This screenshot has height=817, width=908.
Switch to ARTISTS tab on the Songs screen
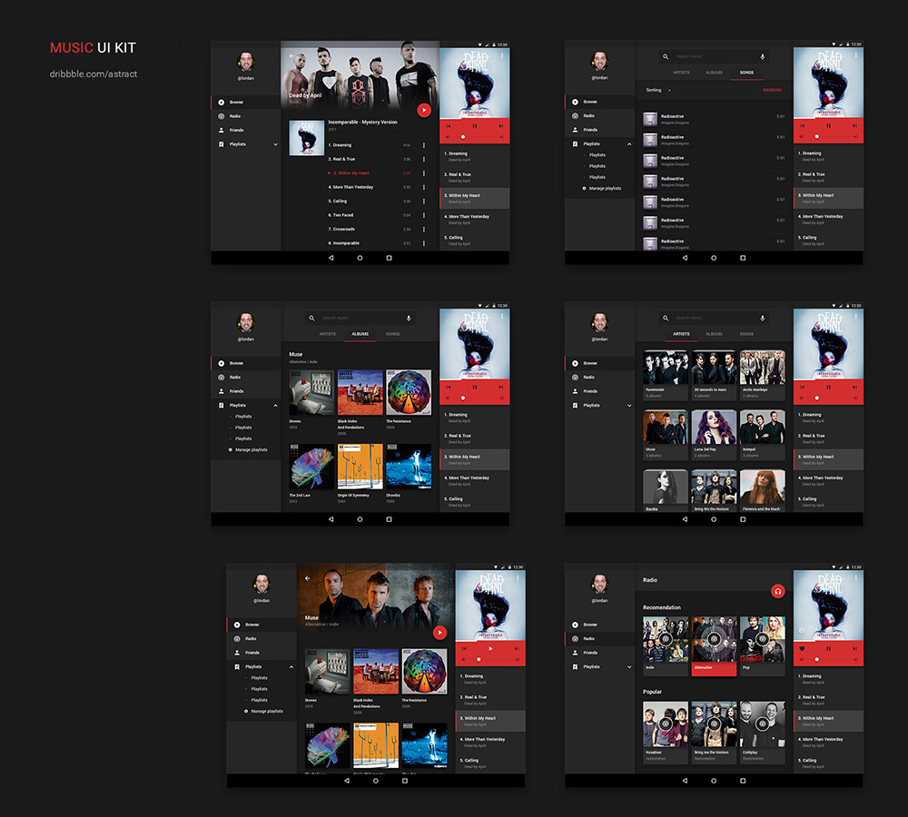[681, 73]
